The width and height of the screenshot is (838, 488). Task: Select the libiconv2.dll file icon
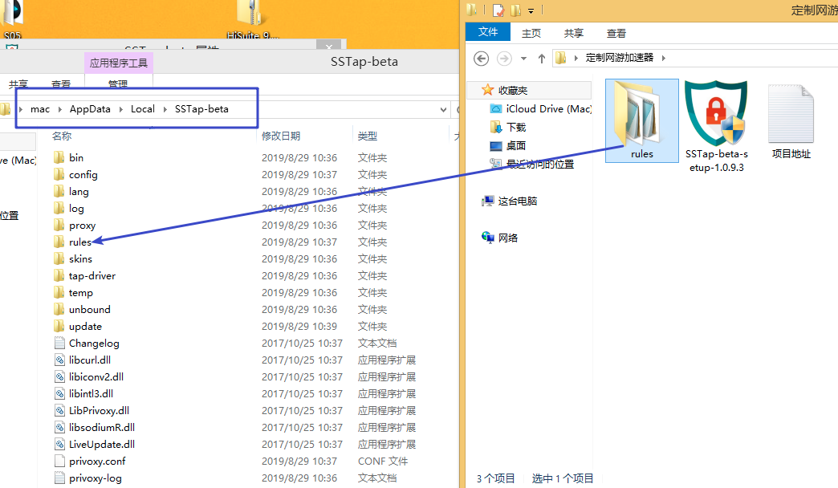point(59,376)
